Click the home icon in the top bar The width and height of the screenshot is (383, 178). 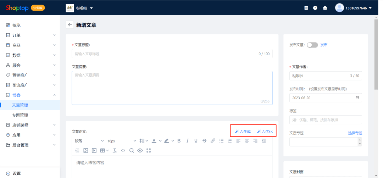coord(325,8)
